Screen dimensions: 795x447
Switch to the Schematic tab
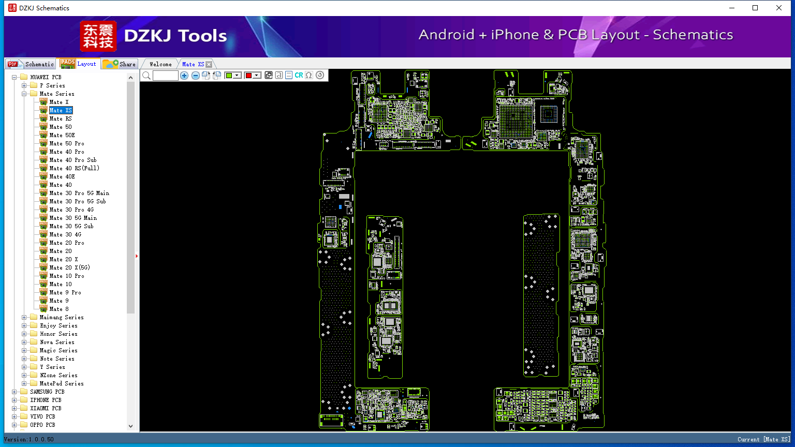pos(31,64)
